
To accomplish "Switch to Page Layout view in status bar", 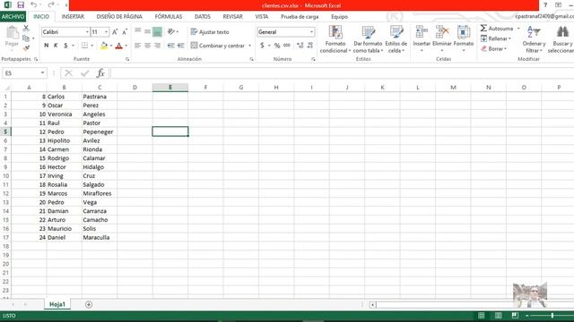I will [498, 316].
